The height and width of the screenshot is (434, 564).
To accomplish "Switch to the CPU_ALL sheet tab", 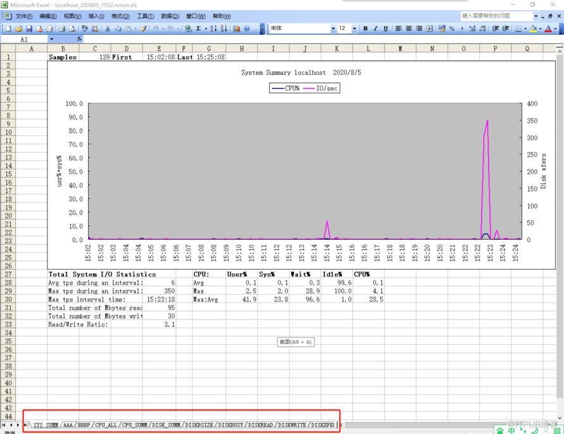I will [106, 425].
